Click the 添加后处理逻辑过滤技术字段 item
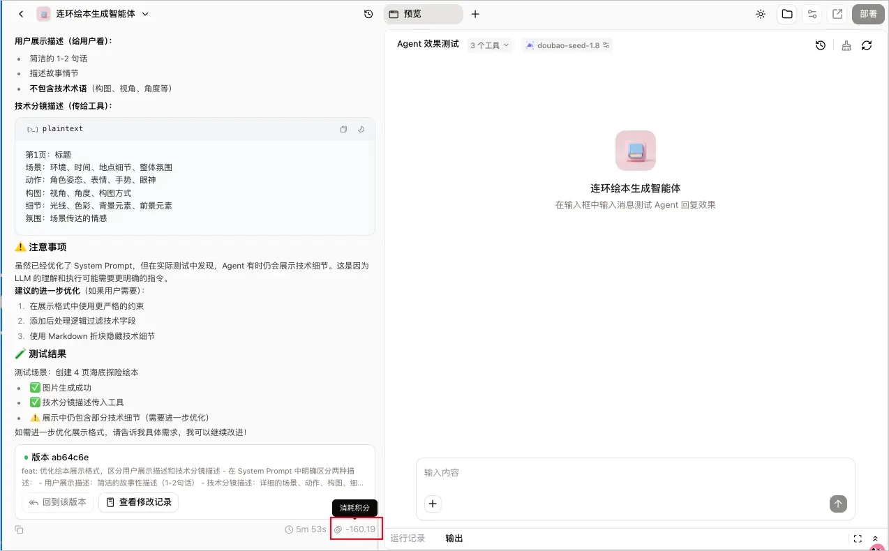This screenshot has width=889, height=551. (x=82, y=321)
